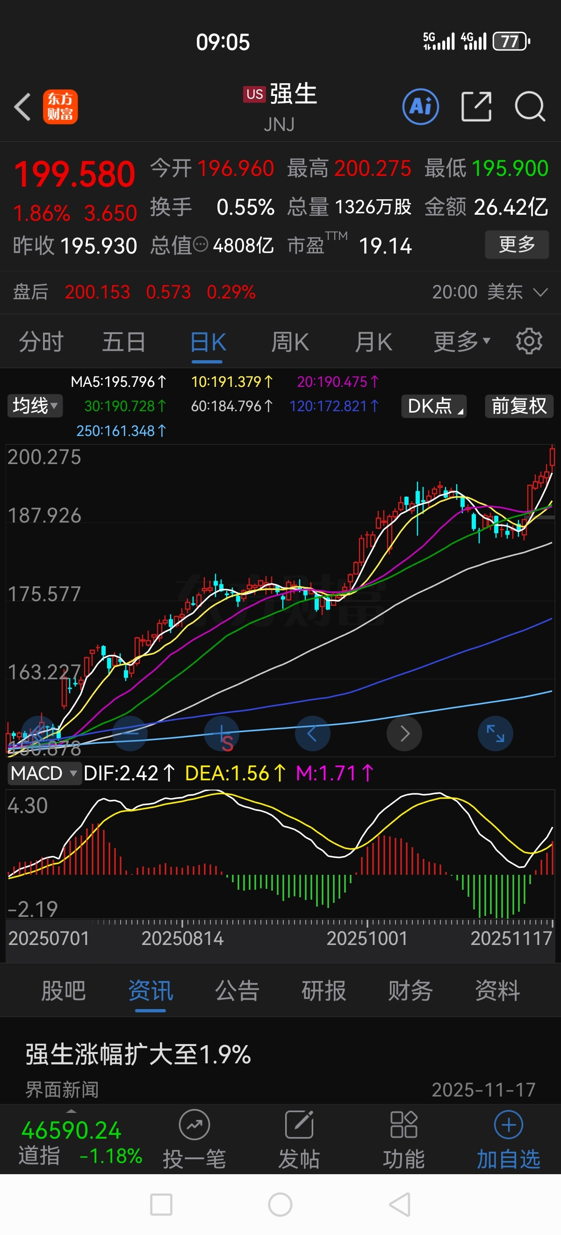
Task: Open the 功能 grid icon
Action: click(x=404, y=1125)
